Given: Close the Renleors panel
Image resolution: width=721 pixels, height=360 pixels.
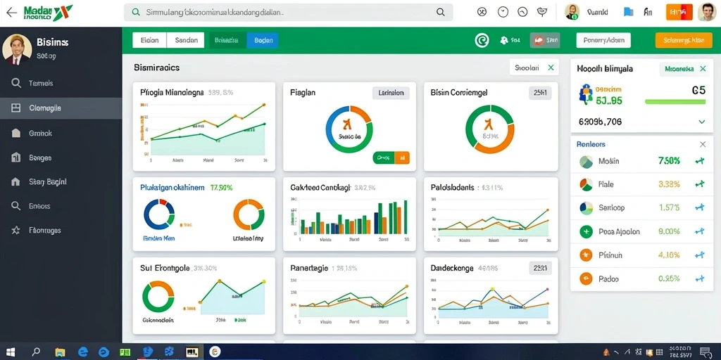Looking at the screenshot, I should point(703,144).
